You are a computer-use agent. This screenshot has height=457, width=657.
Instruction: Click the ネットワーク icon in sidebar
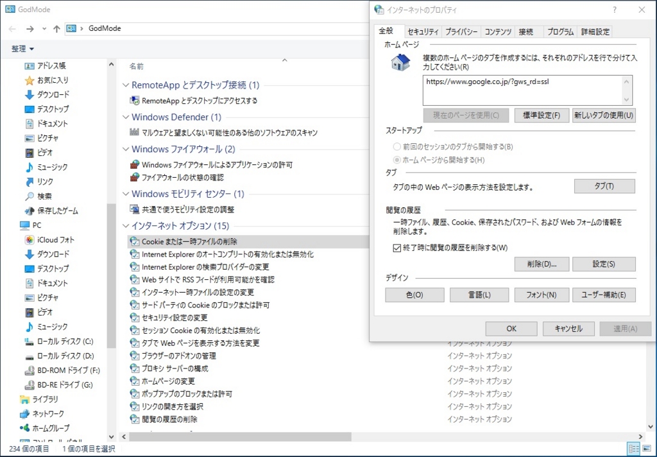[x=25, y=414]
